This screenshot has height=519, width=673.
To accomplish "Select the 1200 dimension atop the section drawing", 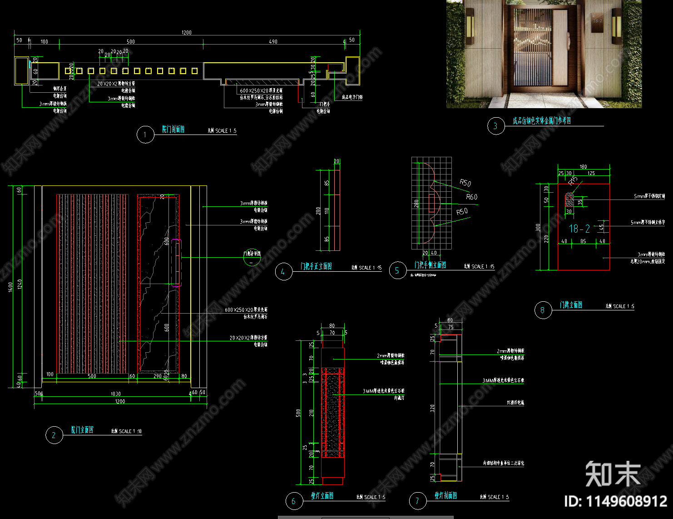I will 187,33.
